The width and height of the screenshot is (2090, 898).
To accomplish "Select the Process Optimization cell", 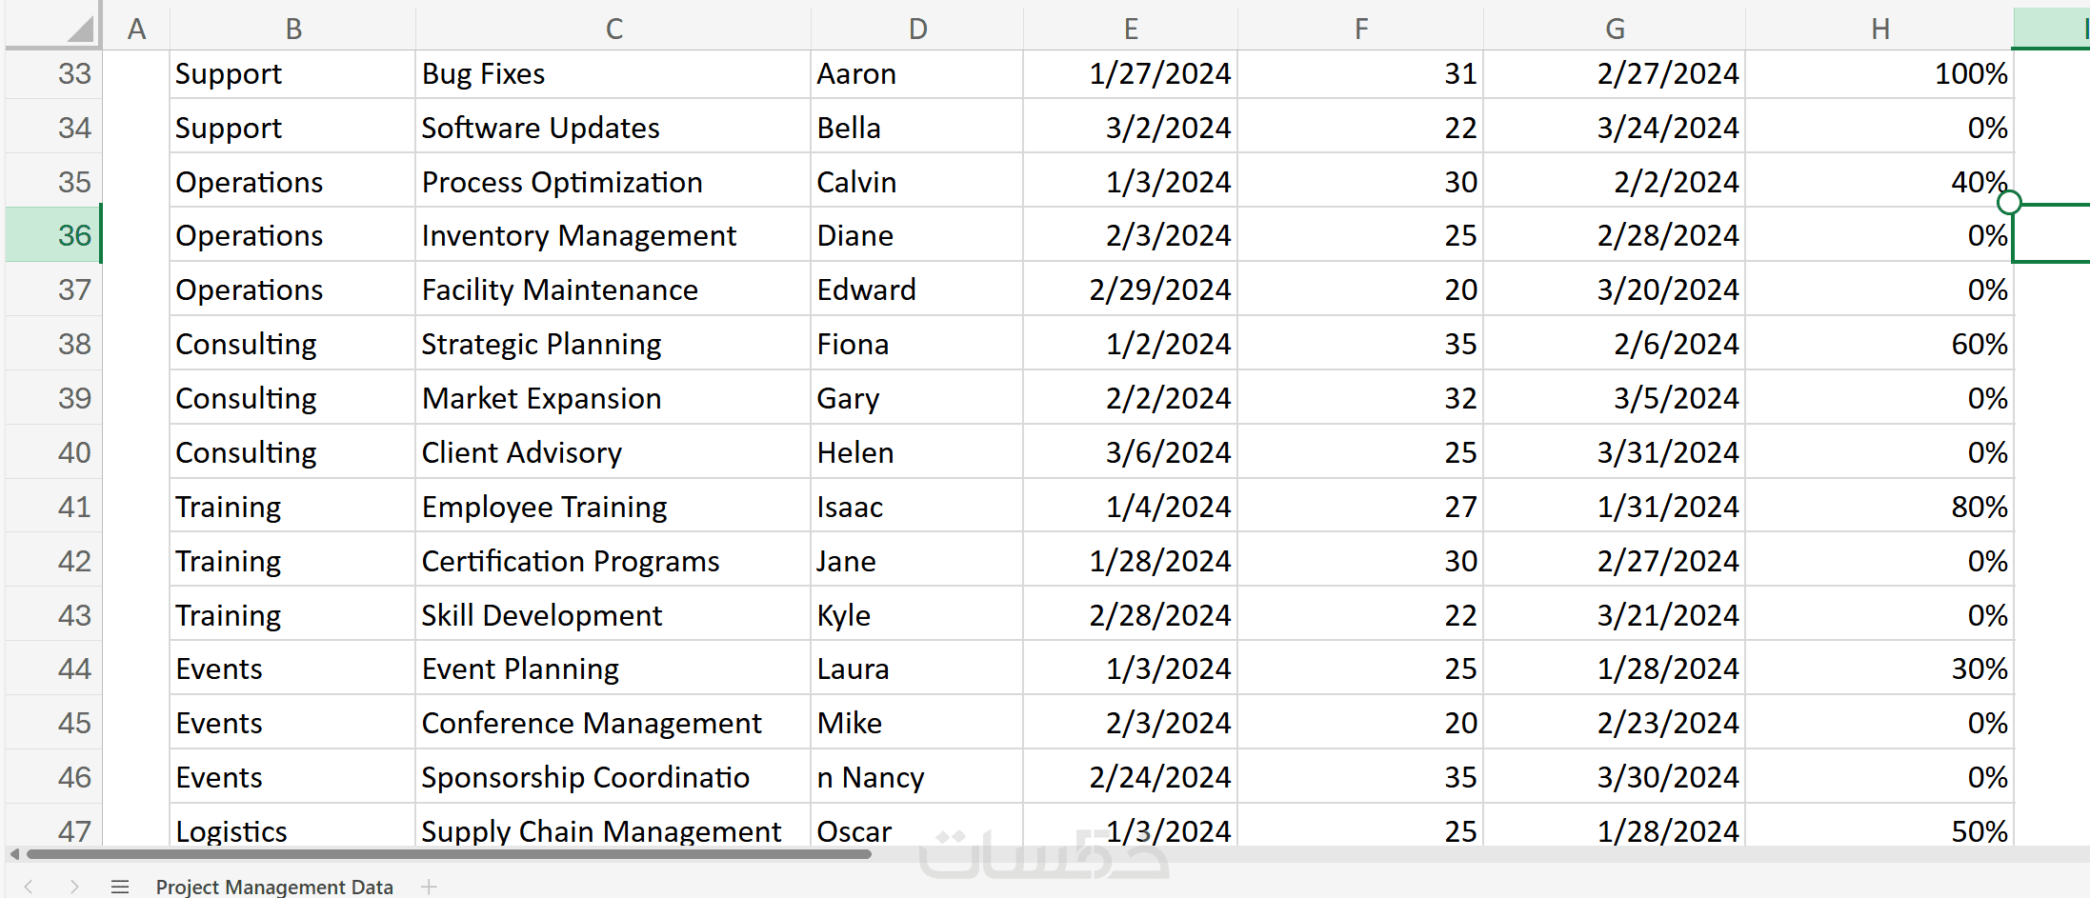I will click(x=613, y=182).
